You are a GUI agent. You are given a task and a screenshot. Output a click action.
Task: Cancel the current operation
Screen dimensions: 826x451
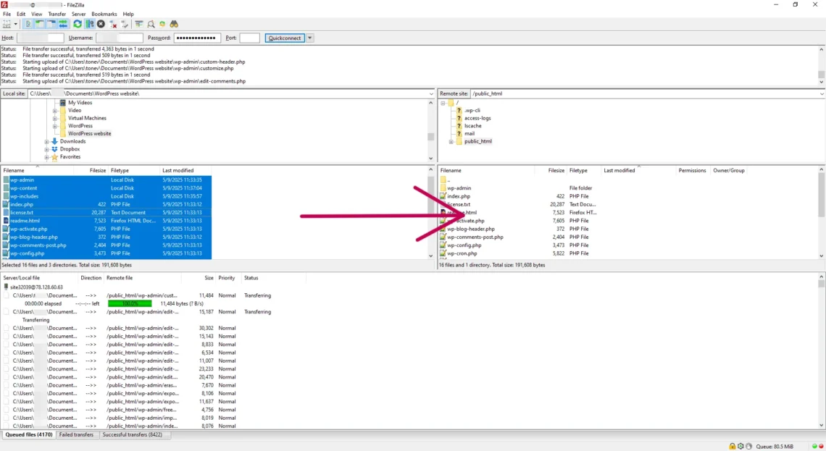100,24
